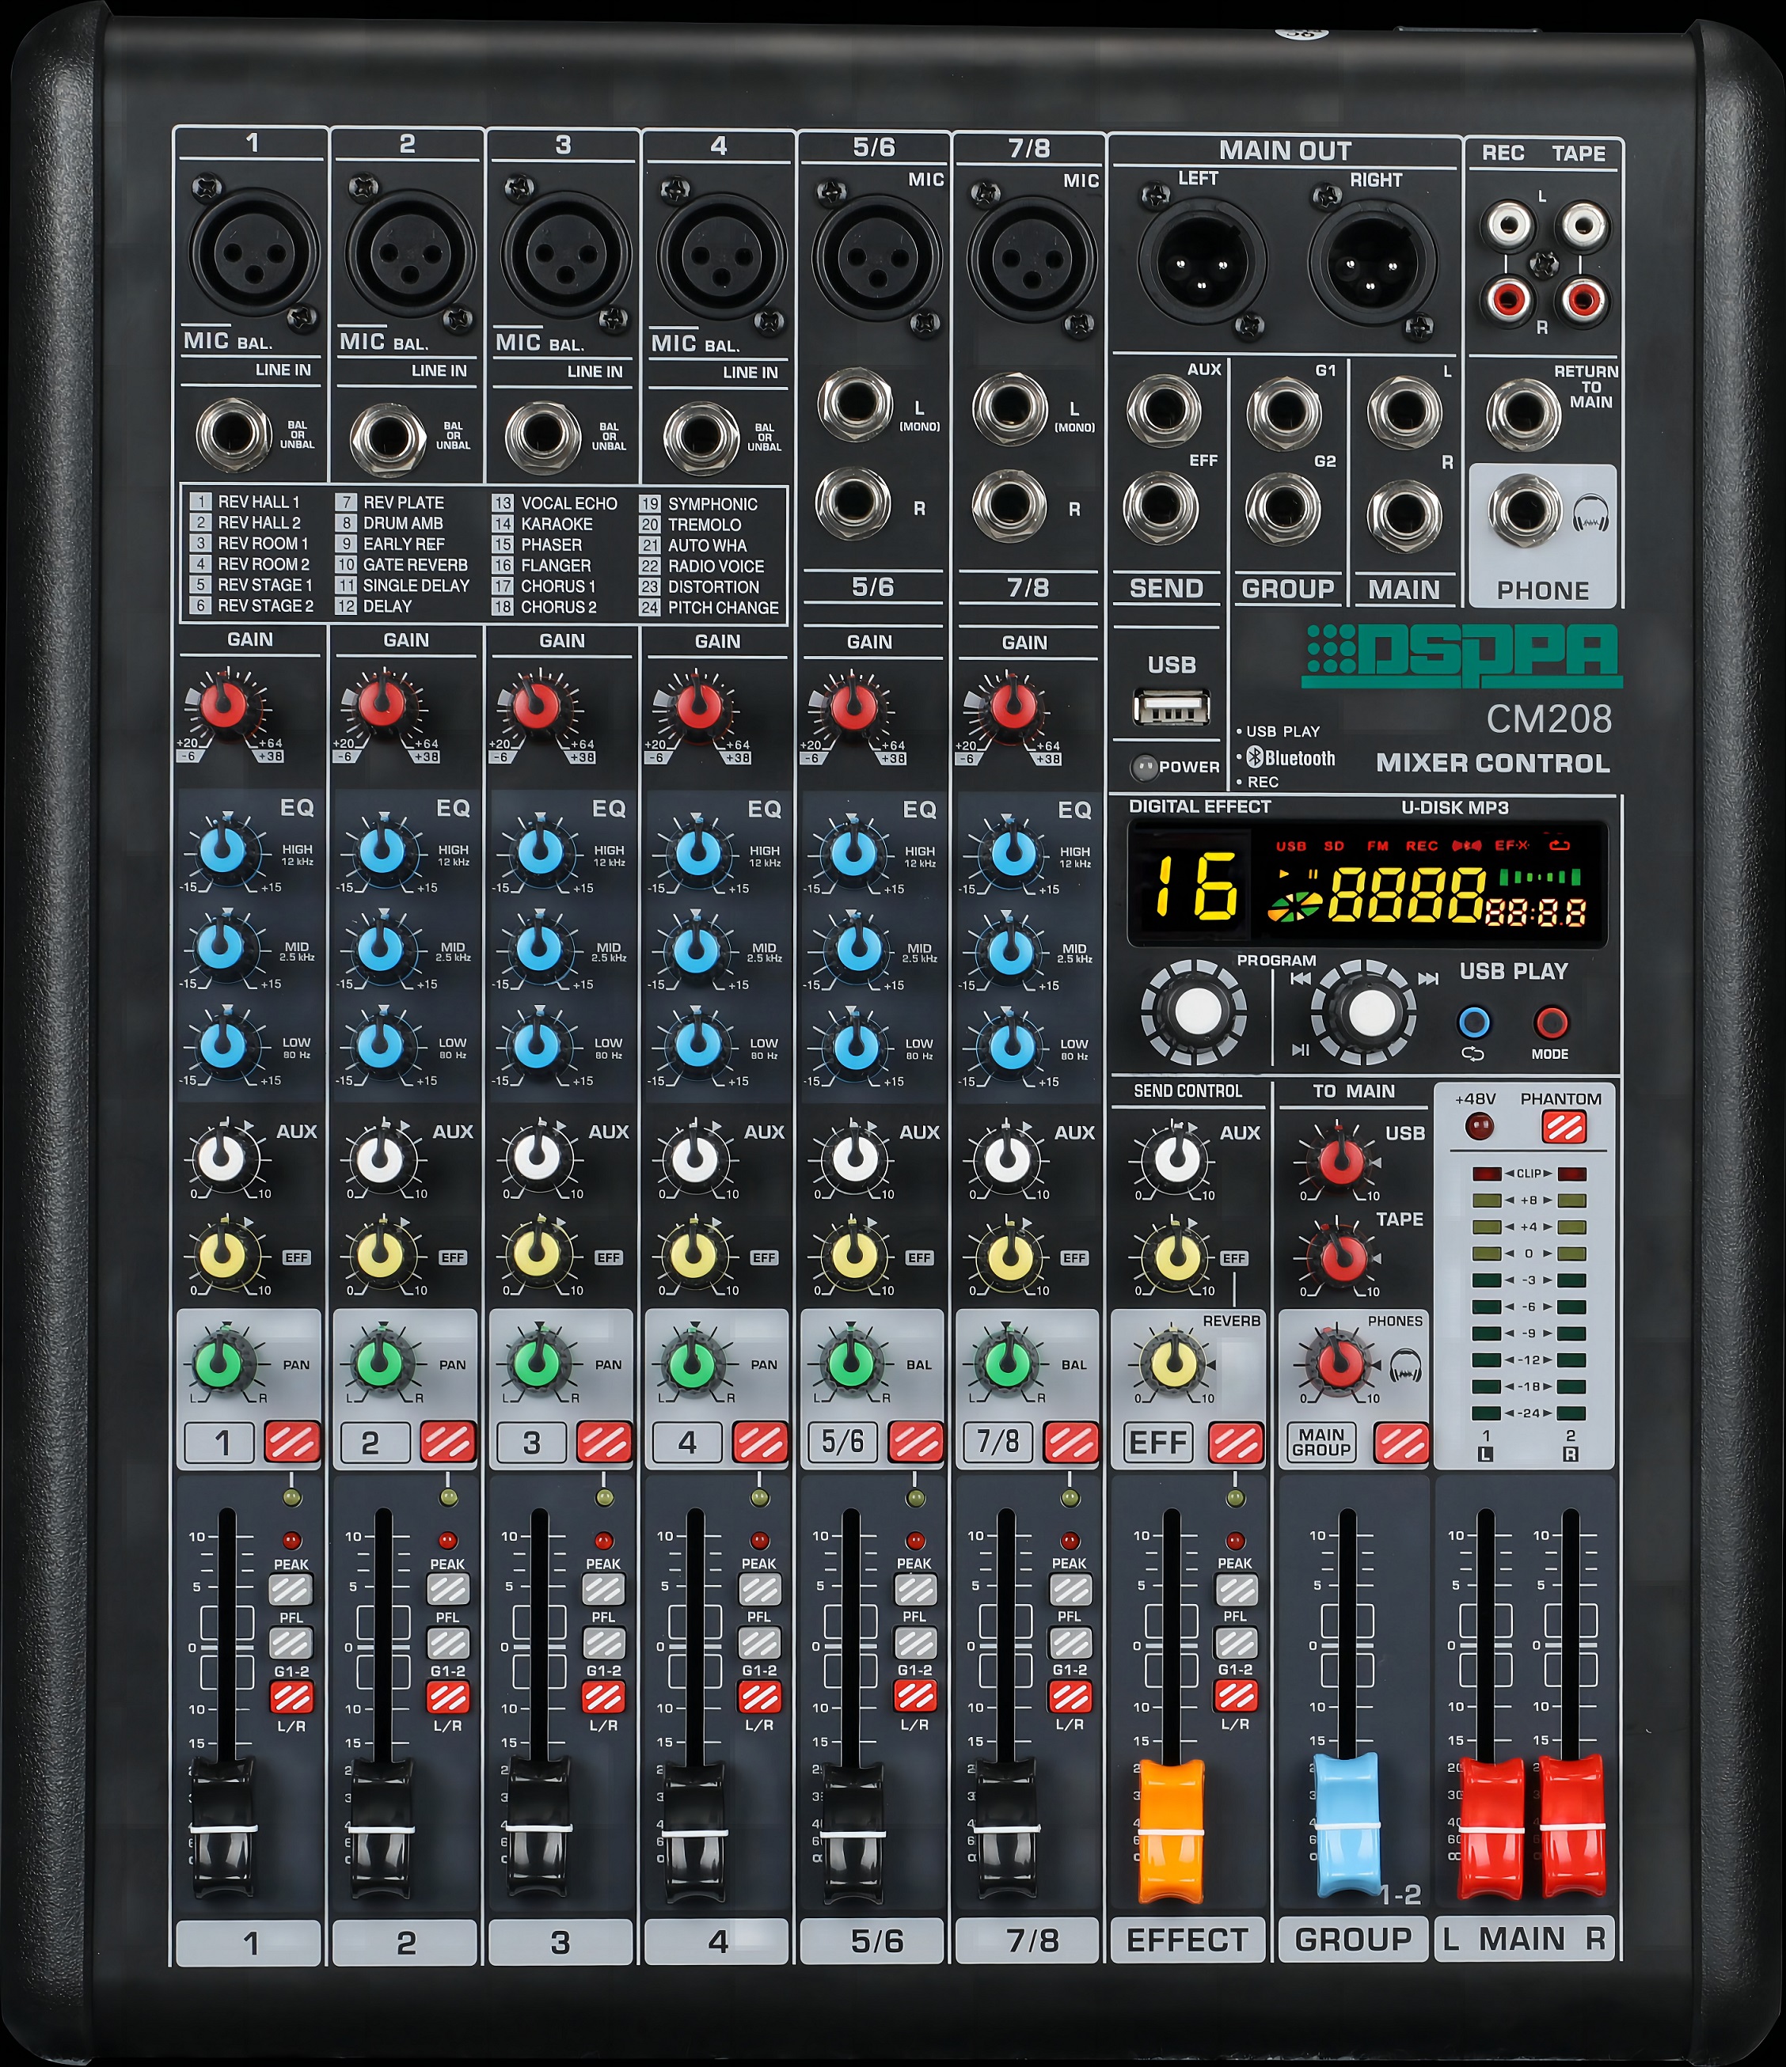Toggle channel 5/6 L/R routing button
This screenshot has width=1786, height=2067.
(x=915, y=1697)
